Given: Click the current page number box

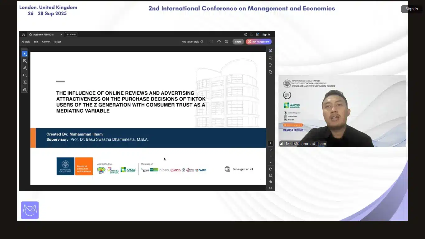Looking at the screenshot, I should click(x=270, y=143).
